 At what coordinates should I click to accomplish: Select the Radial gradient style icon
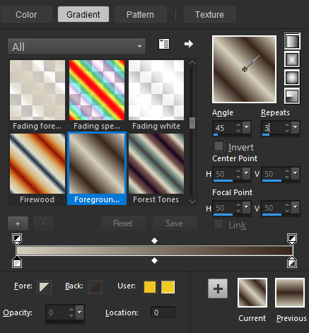point(292,96)
